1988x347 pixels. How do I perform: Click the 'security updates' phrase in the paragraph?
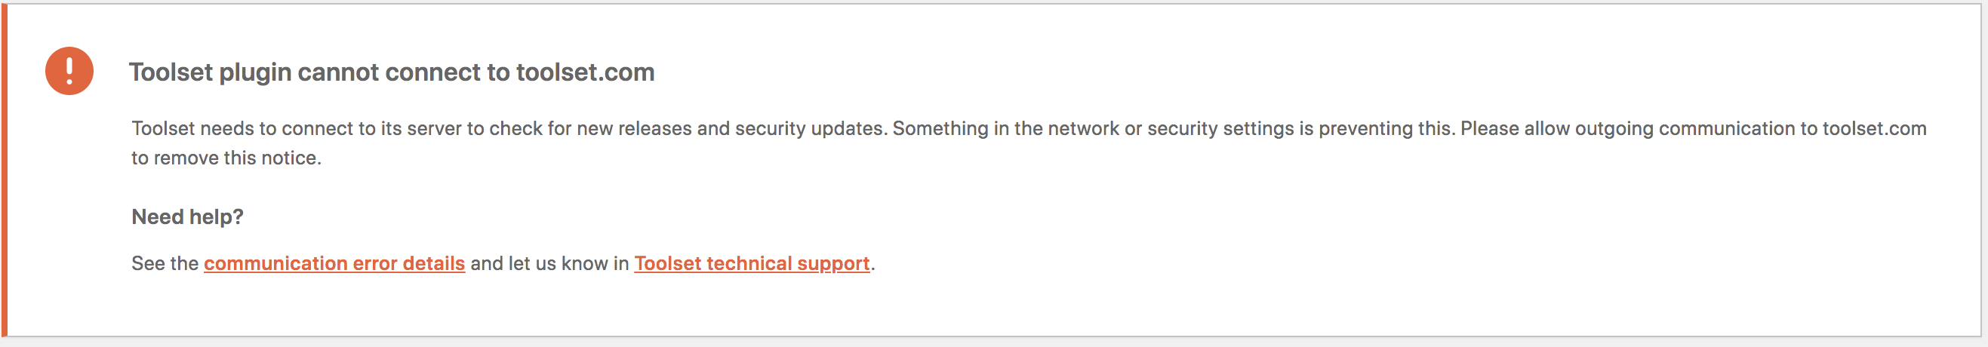pyautogui.click(x=809, y=129)
